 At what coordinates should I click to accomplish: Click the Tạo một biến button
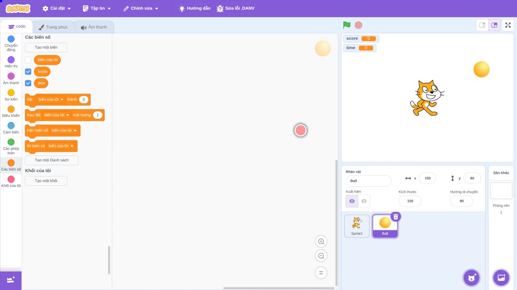pos(46,47)
